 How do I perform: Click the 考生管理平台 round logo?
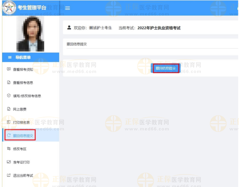point(9,8)
